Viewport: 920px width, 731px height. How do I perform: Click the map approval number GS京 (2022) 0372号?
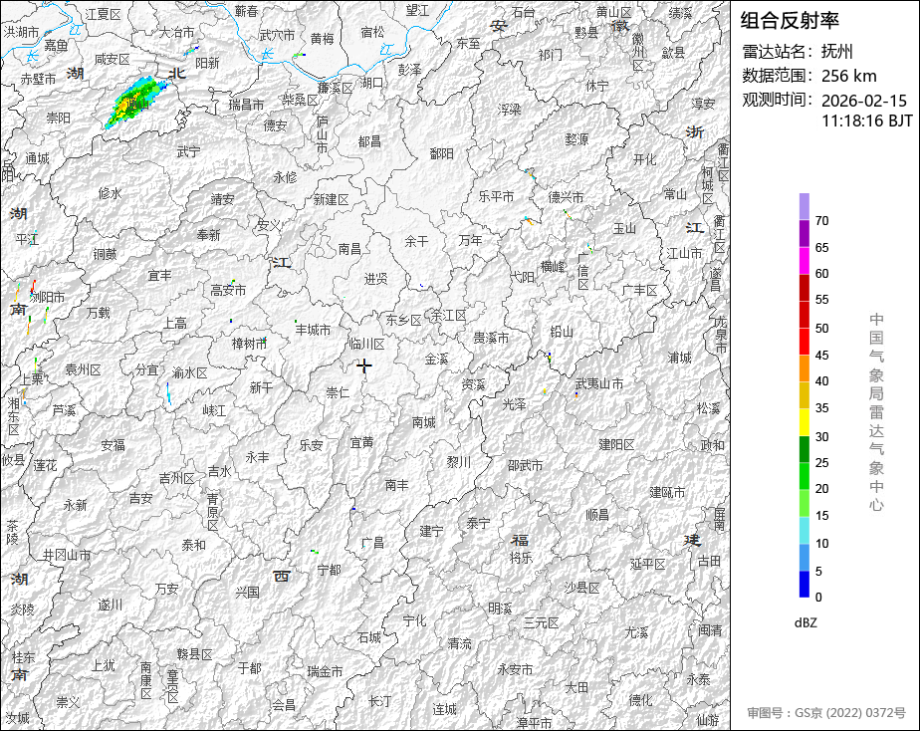[x=850, y=713]
